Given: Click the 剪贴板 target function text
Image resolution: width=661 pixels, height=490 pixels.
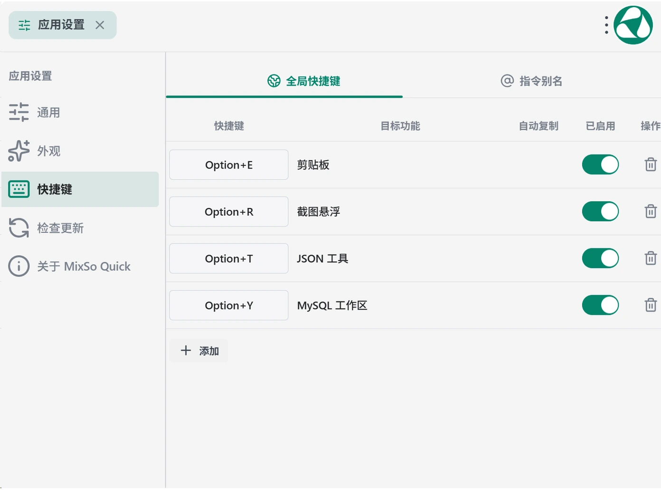Looking at the screenshot, I should pyautogui.click(x=313, y=165).
